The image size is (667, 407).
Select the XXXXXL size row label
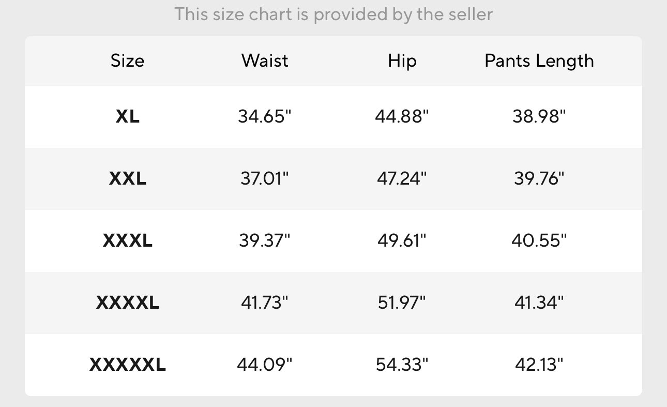(x=127, y=365)
